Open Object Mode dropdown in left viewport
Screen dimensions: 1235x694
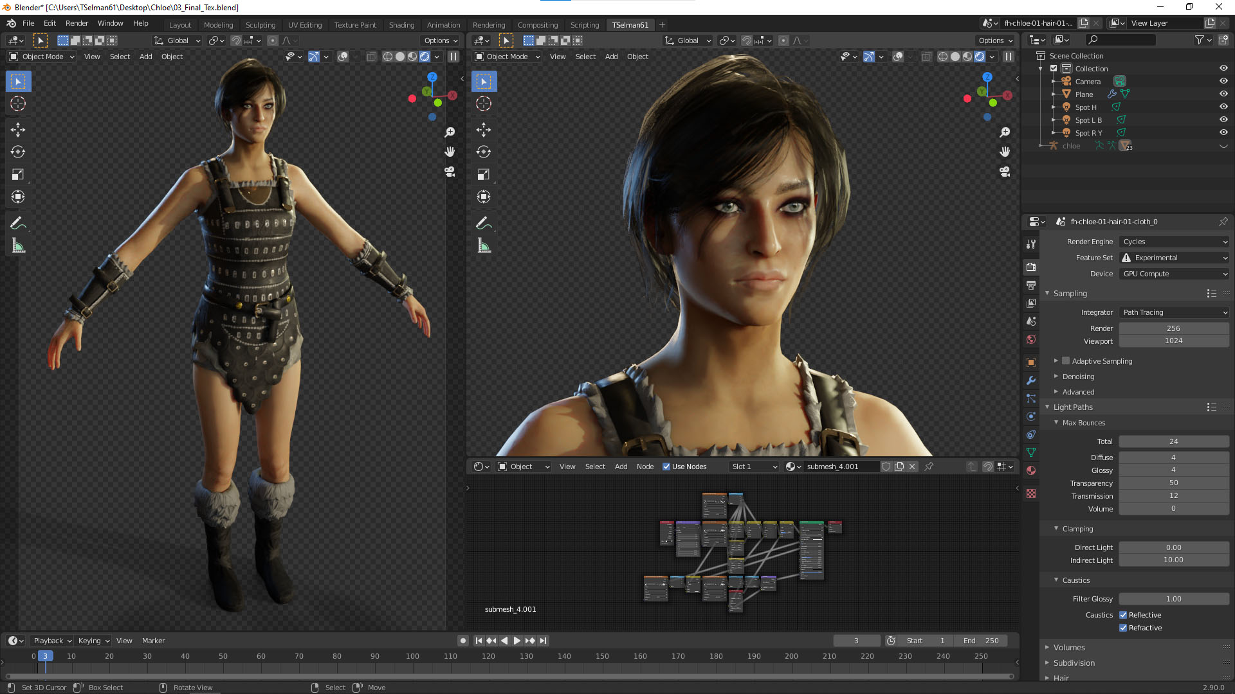tap(42, 57)
